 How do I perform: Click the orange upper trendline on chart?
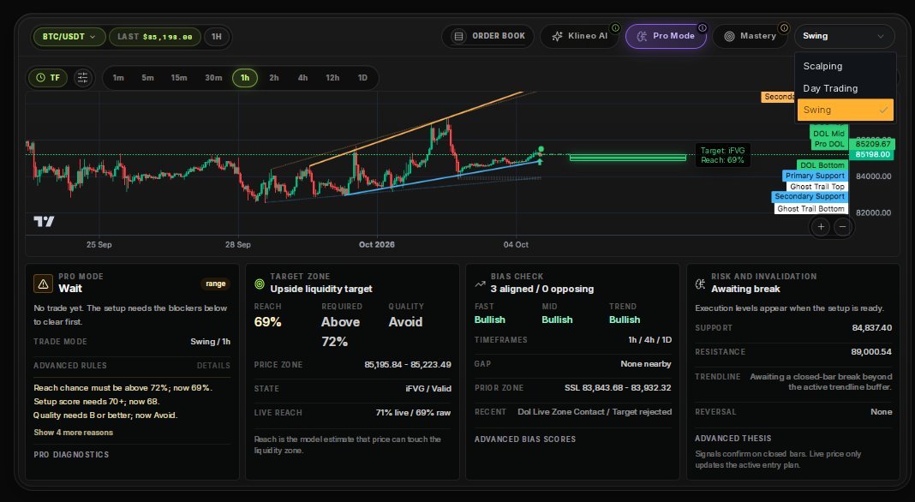coord(416,129)
